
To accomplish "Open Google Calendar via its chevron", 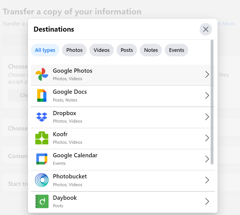I will 207,159.
